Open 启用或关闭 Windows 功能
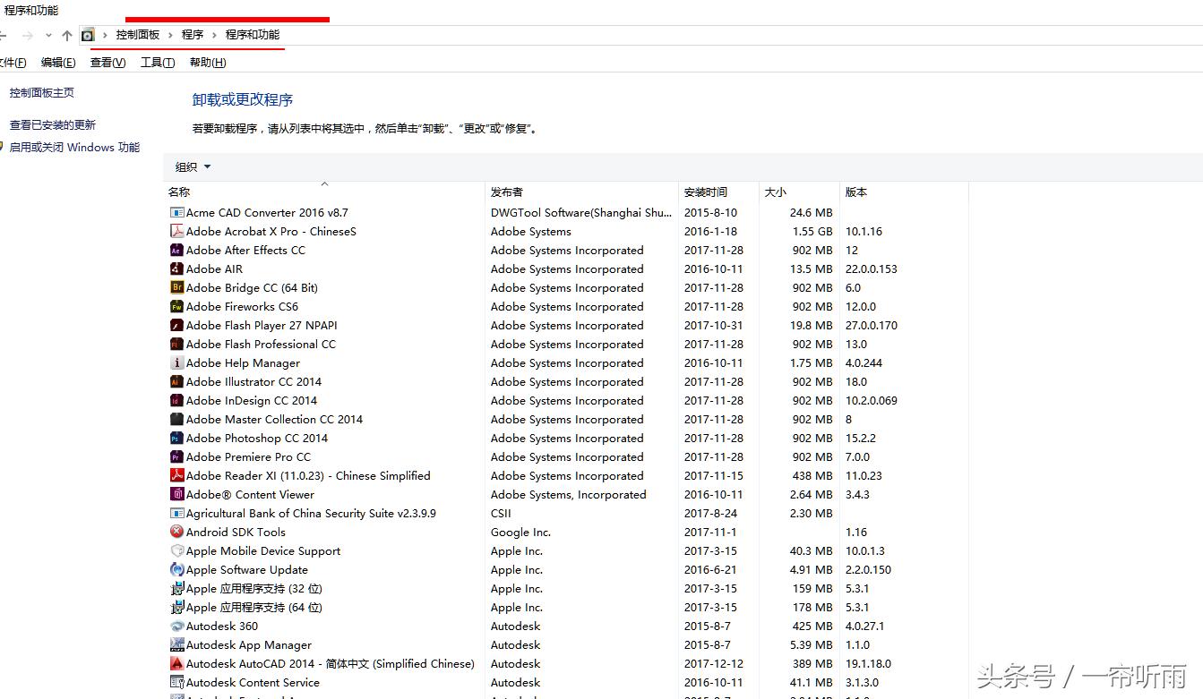This screenshot has height=699, width=1203. tap(74, 147)
